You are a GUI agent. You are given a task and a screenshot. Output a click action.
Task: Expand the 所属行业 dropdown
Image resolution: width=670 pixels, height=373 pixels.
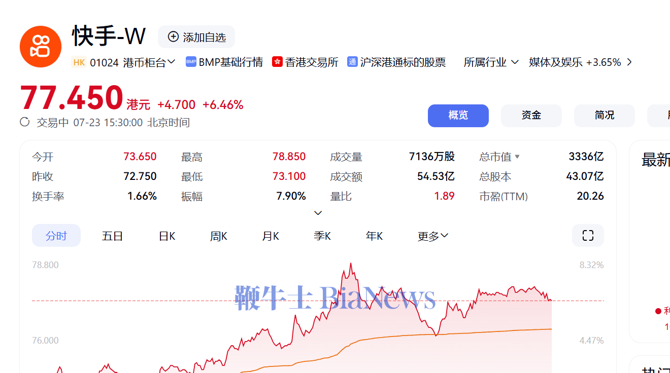tap(491, 62)
